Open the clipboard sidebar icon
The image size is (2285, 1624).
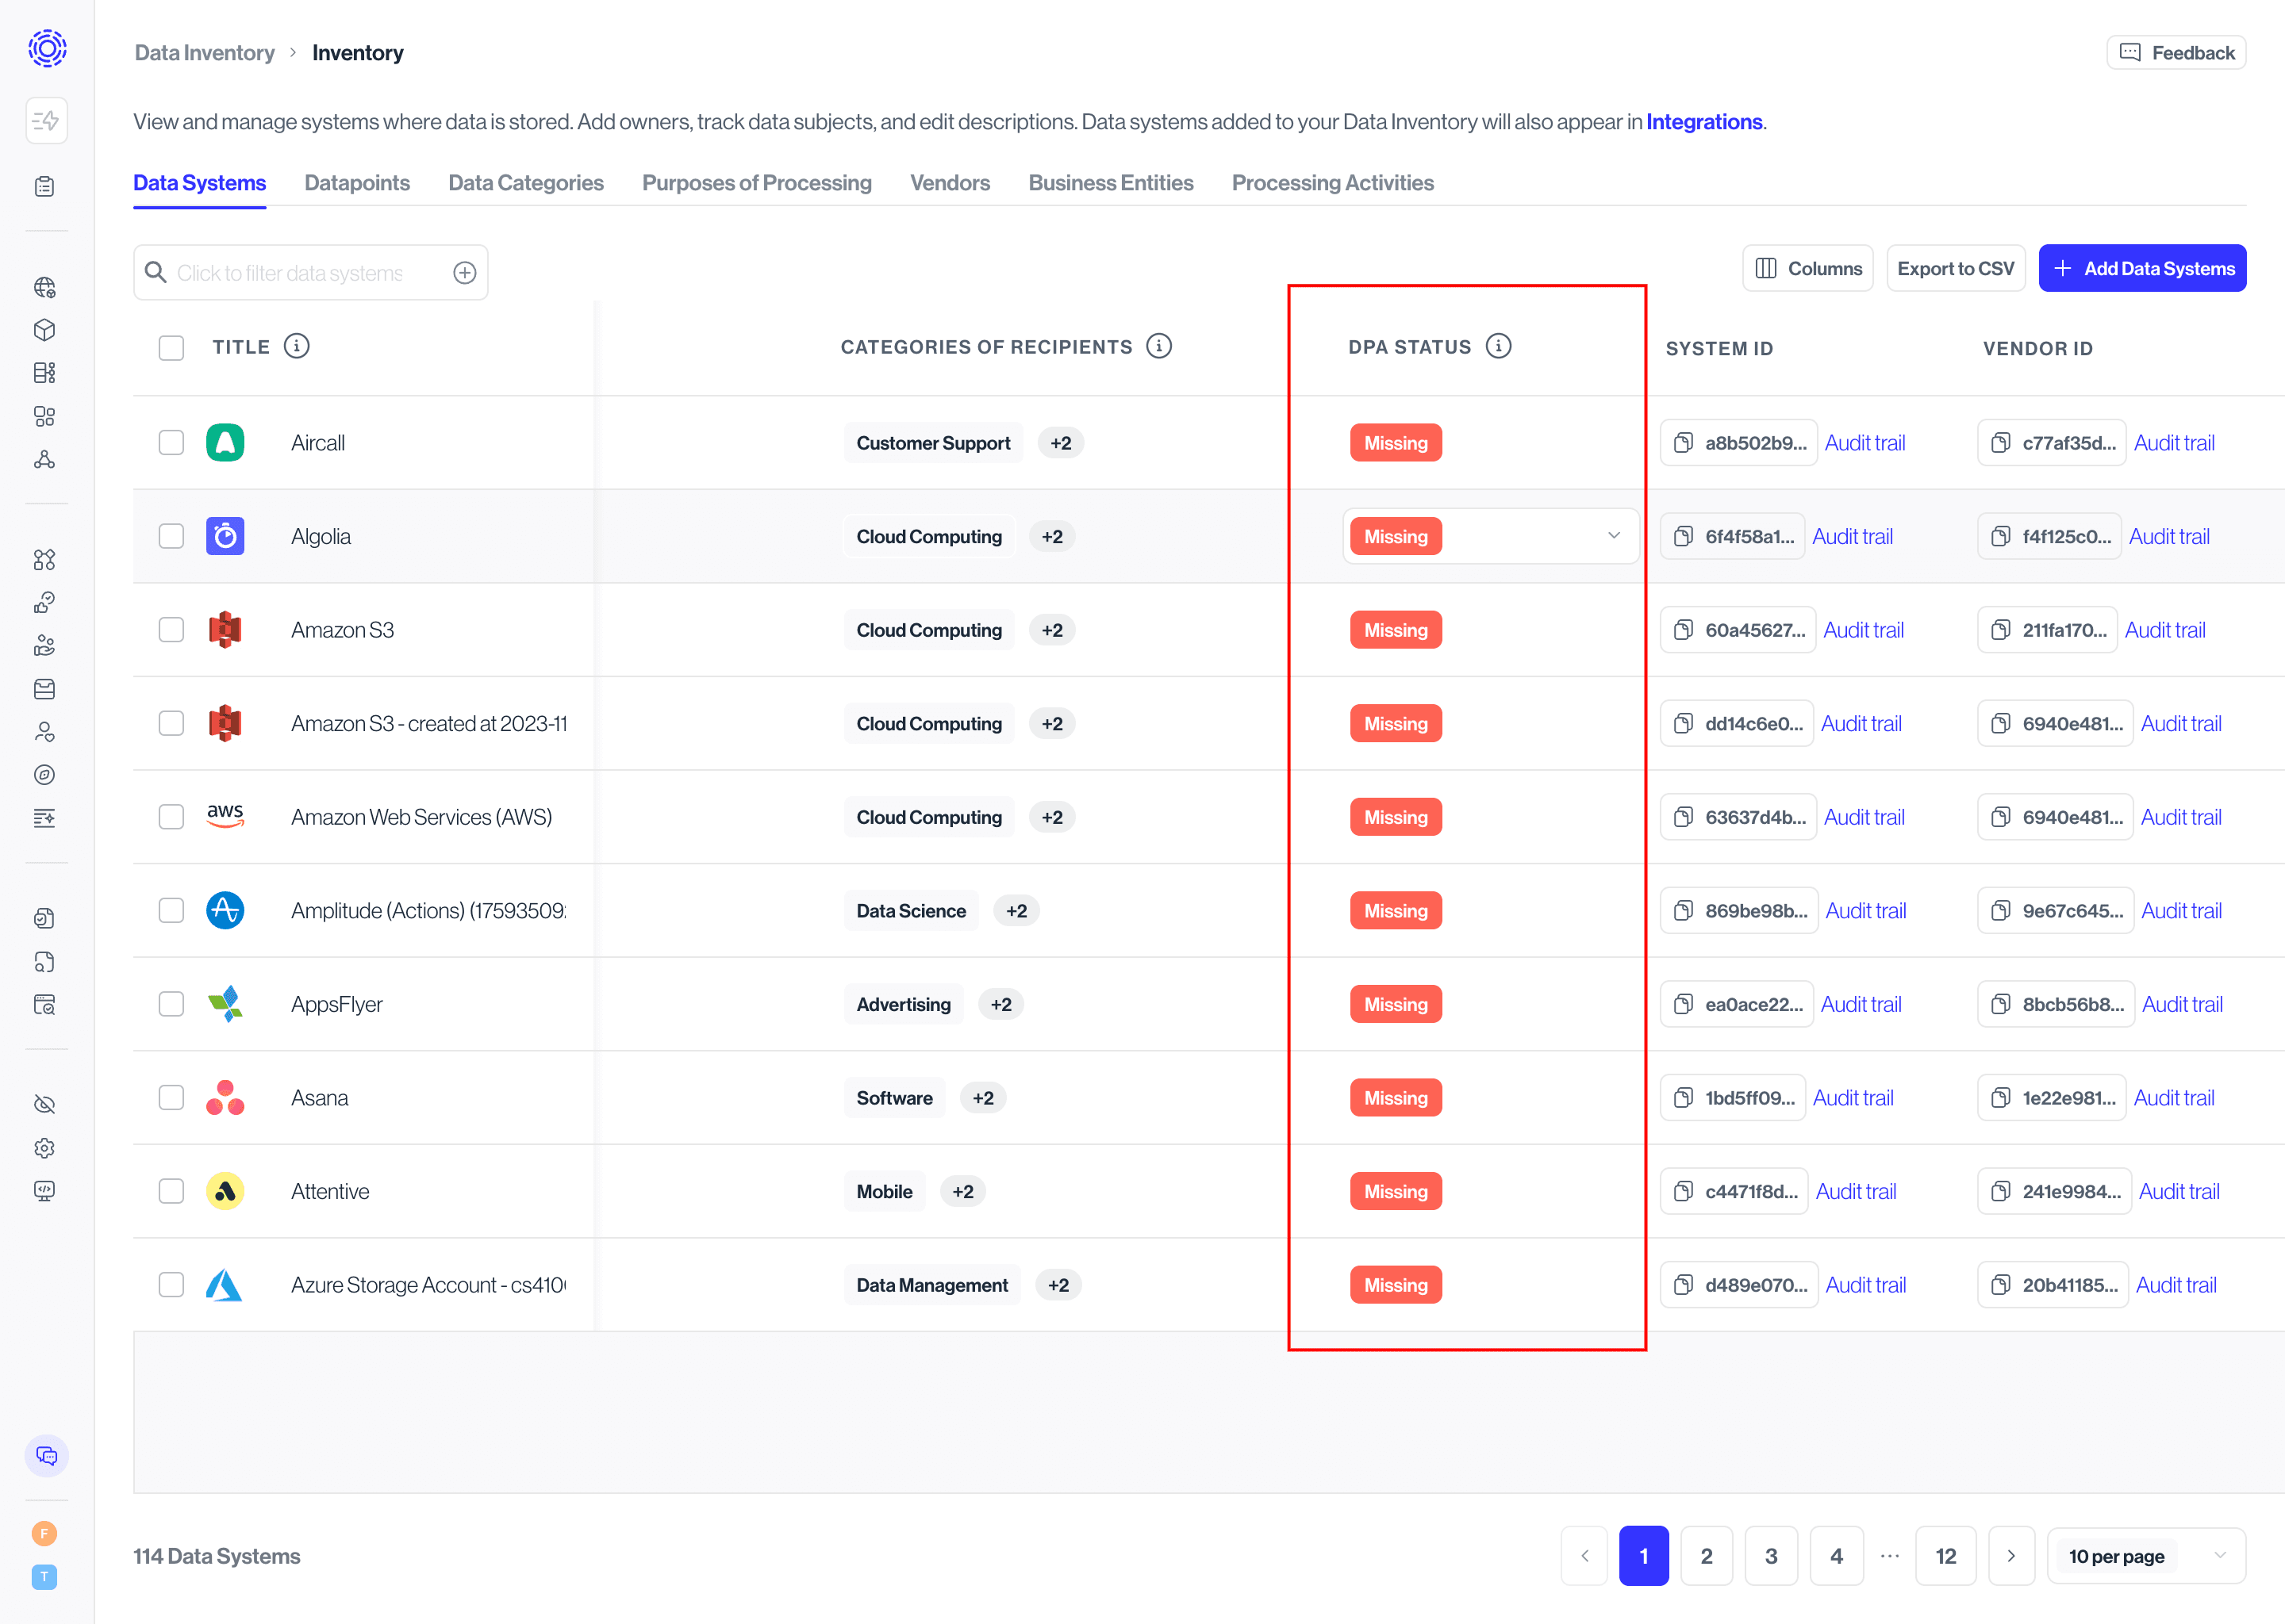click(45, 187)
